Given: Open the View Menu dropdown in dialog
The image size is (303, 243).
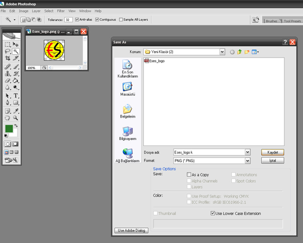Looking at the screenshot, I should 255,52.
